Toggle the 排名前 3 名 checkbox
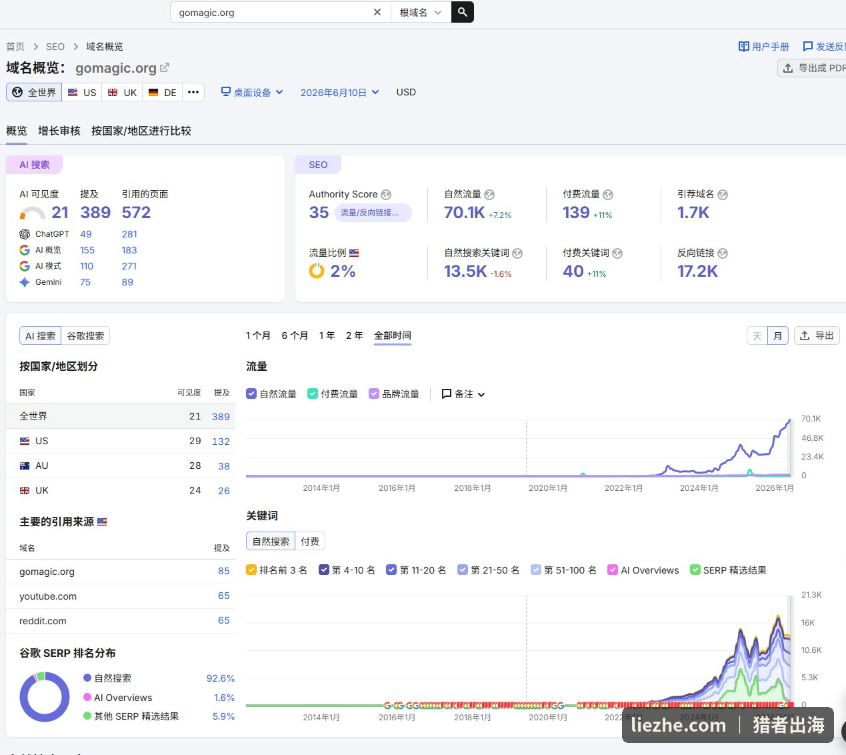The width and height of the screenshot is (846, 755). 251,570
